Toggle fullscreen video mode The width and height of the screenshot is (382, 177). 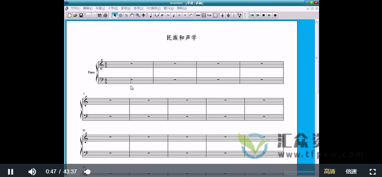point(372,171)
